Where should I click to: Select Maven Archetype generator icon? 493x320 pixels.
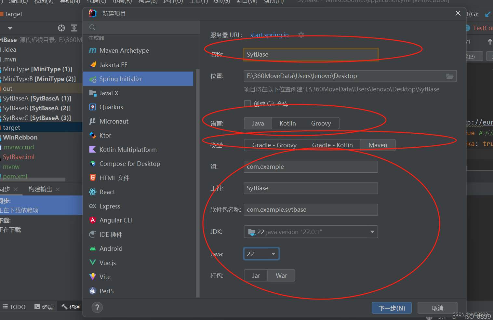point(93,50)
